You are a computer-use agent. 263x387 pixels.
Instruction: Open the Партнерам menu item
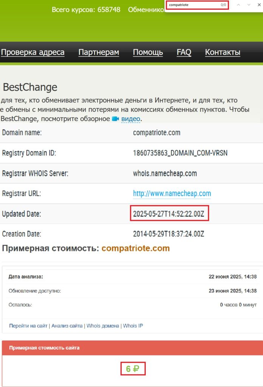click(99, 52)
